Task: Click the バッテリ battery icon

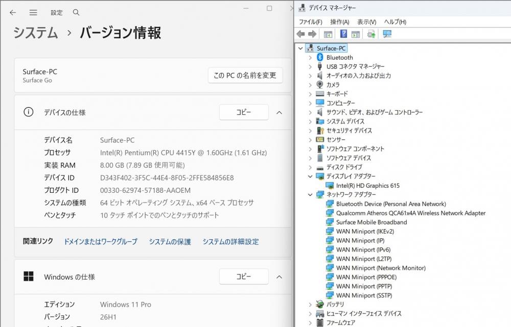Action: click(320, 304)
